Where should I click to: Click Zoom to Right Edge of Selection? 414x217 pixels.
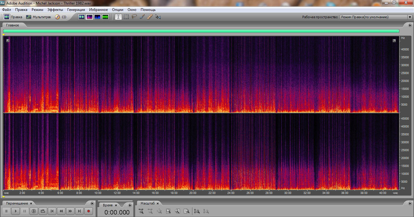click(187, 211)
